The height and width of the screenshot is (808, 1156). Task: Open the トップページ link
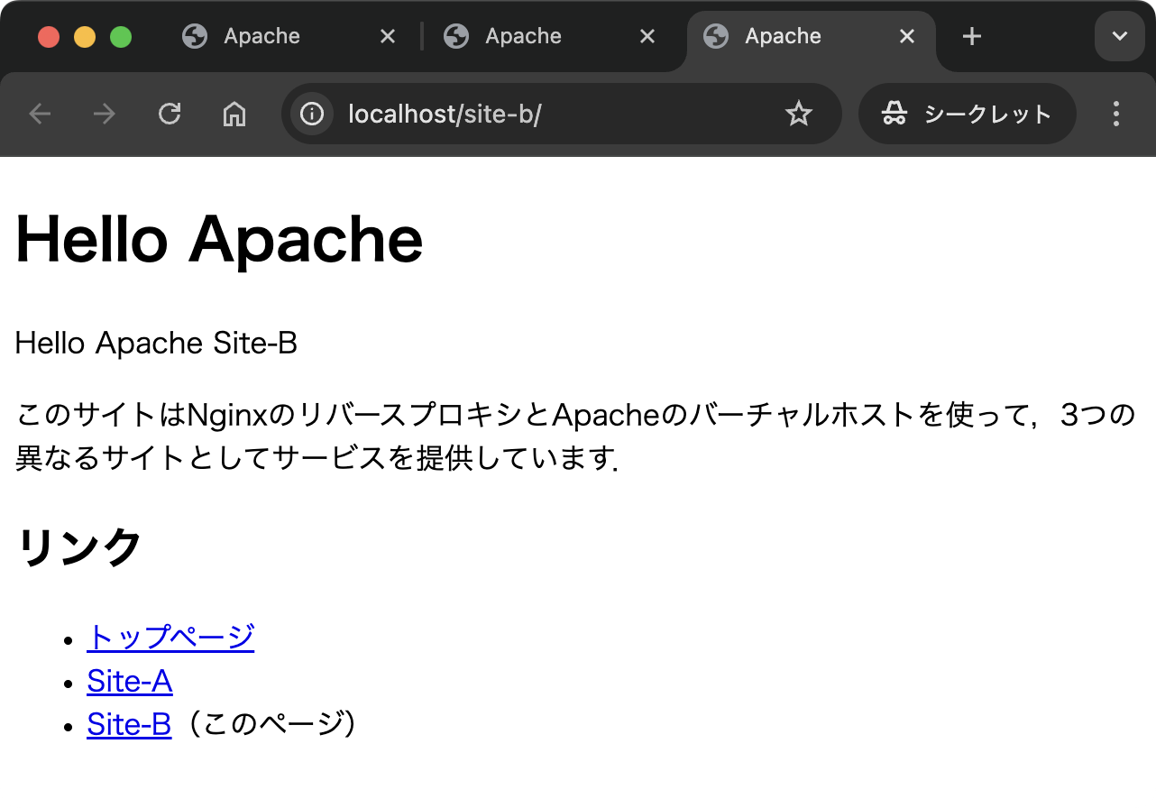(x=170, y=638)
